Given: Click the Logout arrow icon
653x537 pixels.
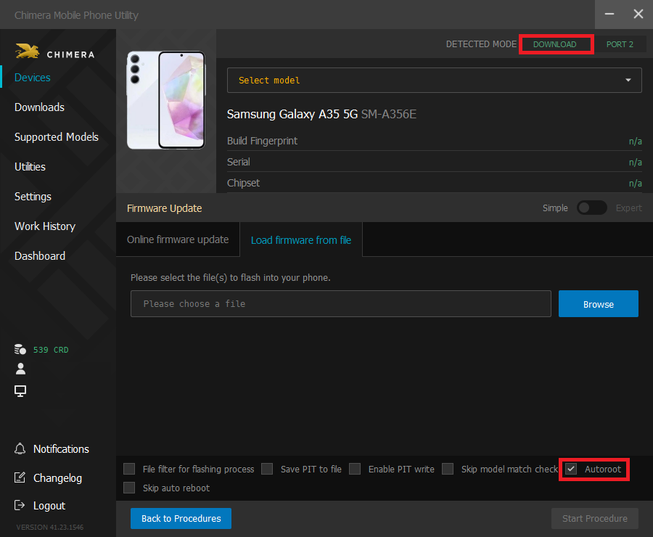Looking at the screenshot, I should pos(20,506).
